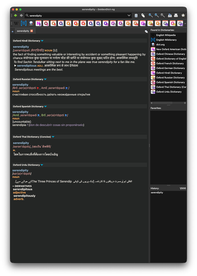This screenshot has height=276, width=197.
Task: Click the O8 dictionary bar icon
Action: (x=91, y=23)
